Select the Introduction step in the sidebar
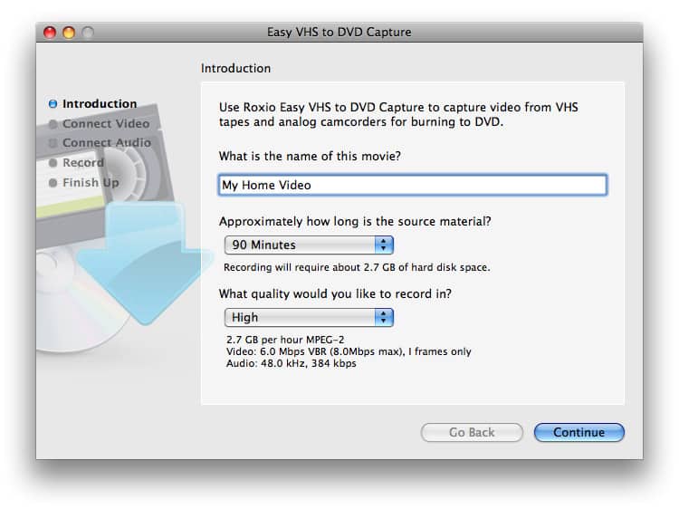 click(100, 104)
